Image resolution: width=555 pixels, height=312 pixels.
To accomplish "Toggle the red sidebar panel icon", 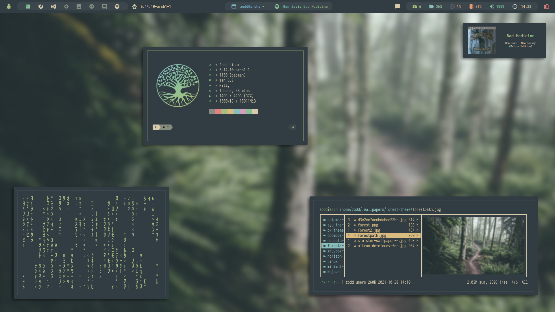I will pyautogui.click(x=546, y=6).
